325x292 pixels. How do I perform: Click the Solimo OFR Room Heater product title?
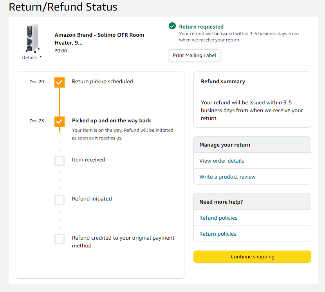coord(99,39)
